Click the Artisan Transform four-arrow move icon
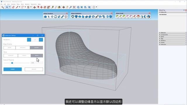The image size is (187, 105). pos(52,17)
